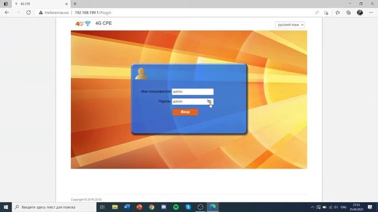Click the '4G CPE' page title text
The width and height of the screenshot is (378, 212).
click(x=103, y=24)
